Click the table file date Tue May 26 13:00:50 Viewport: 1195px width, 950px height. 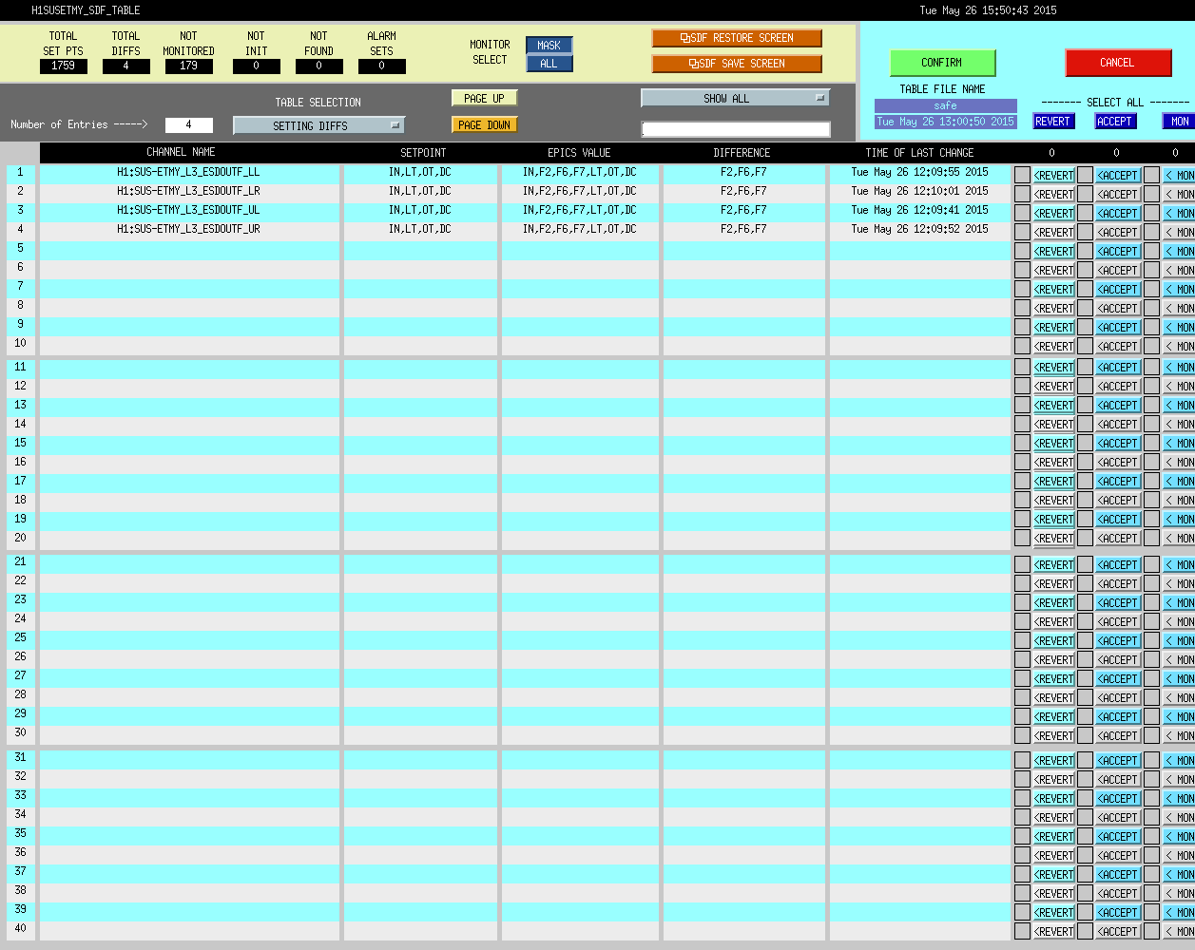click(x=946, y=122)
